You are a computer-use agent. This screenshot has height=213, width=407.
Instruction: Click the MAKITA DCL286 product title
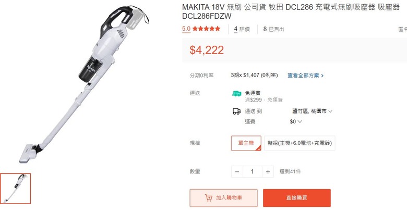click(x=291, y=11)
